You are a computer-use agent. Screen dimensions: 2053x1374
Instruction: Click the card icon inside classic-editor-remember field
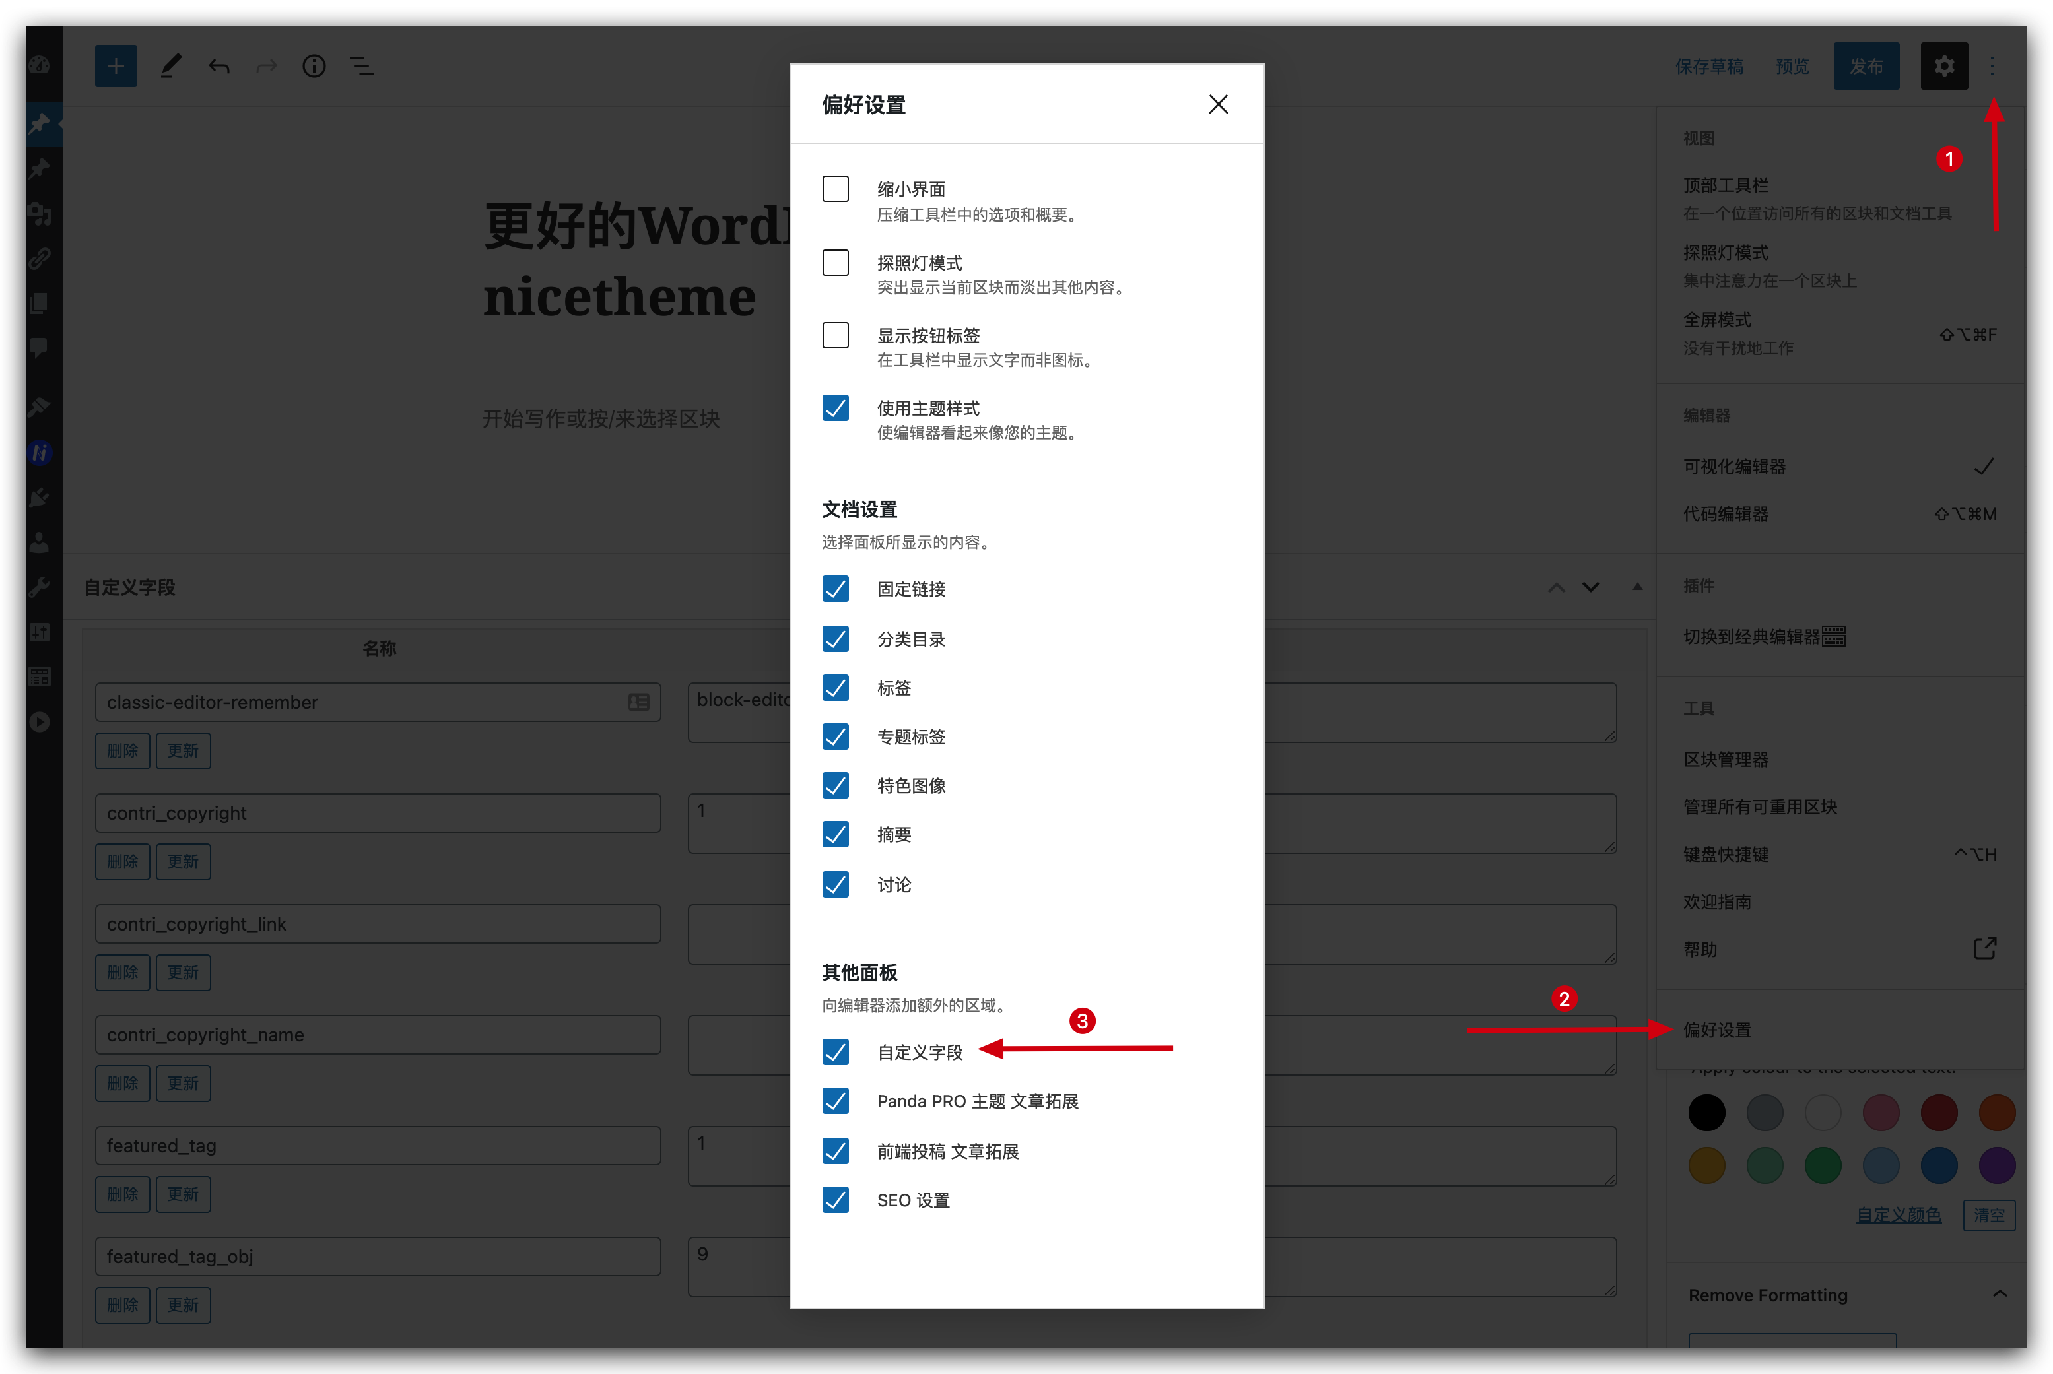click(639, 702)
